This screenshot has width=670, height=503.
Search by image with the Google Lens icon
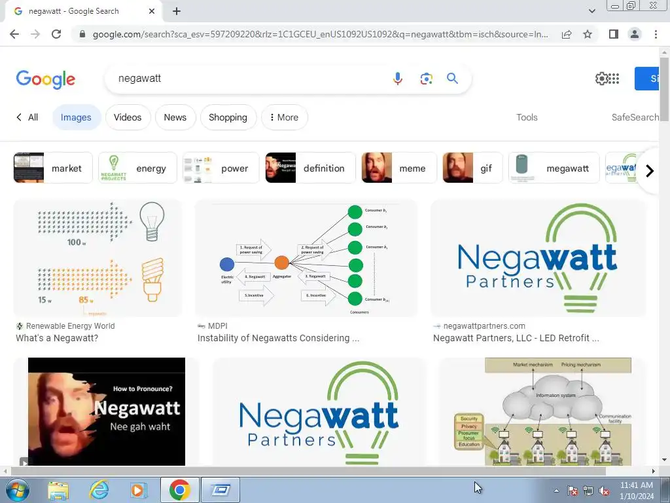pos(426,79)
